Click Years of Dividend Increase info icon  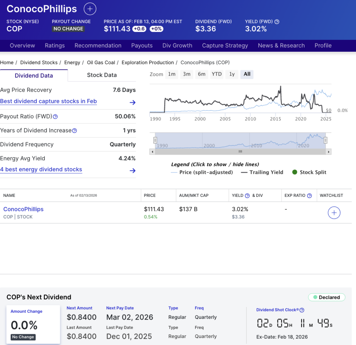click(x=74, y=131)
